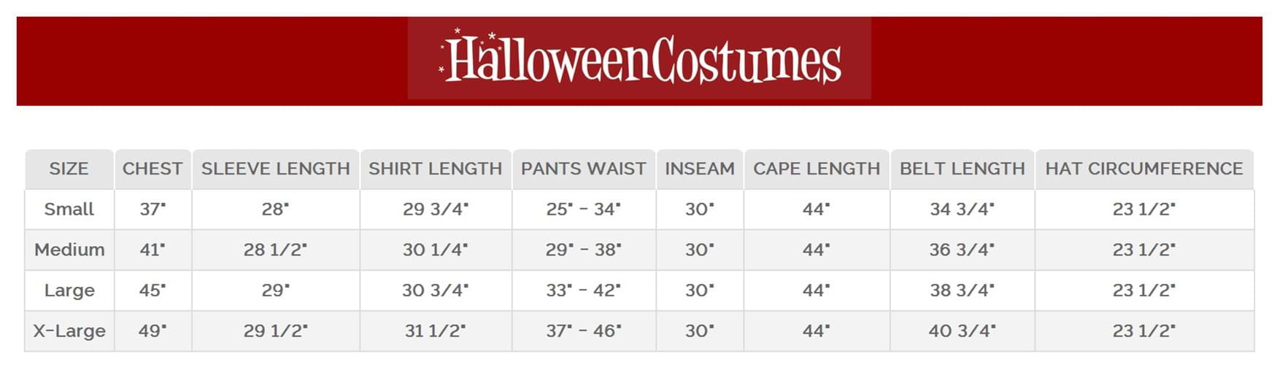Click the INSEAM column header
This screenshot has width=1277, height=376.
[x=700, y=169]
